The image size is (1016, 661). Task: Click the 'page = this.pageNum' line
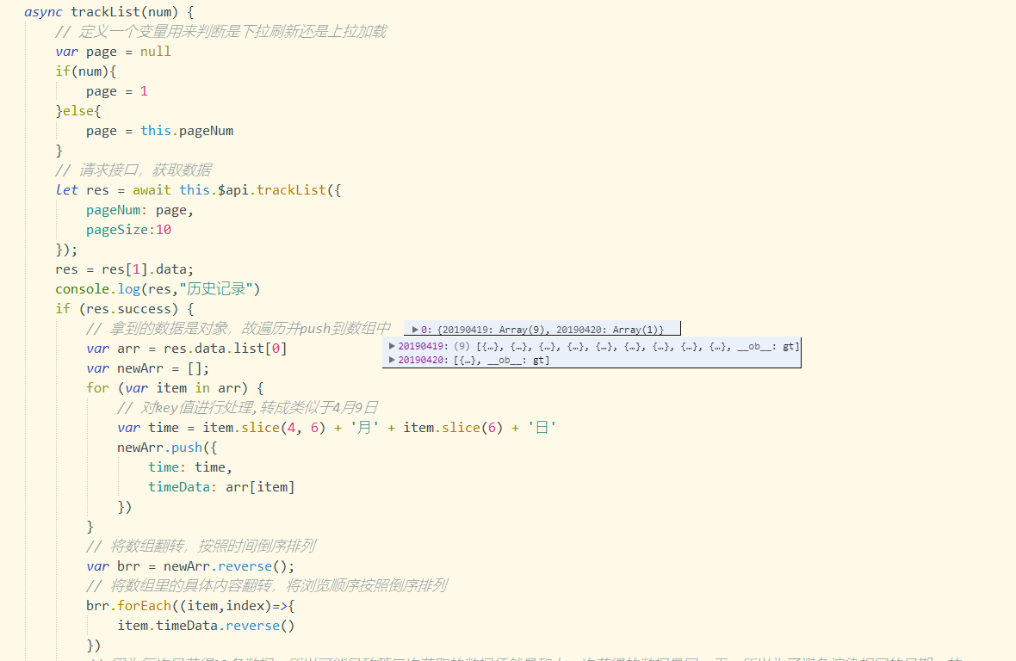(160, 131)
